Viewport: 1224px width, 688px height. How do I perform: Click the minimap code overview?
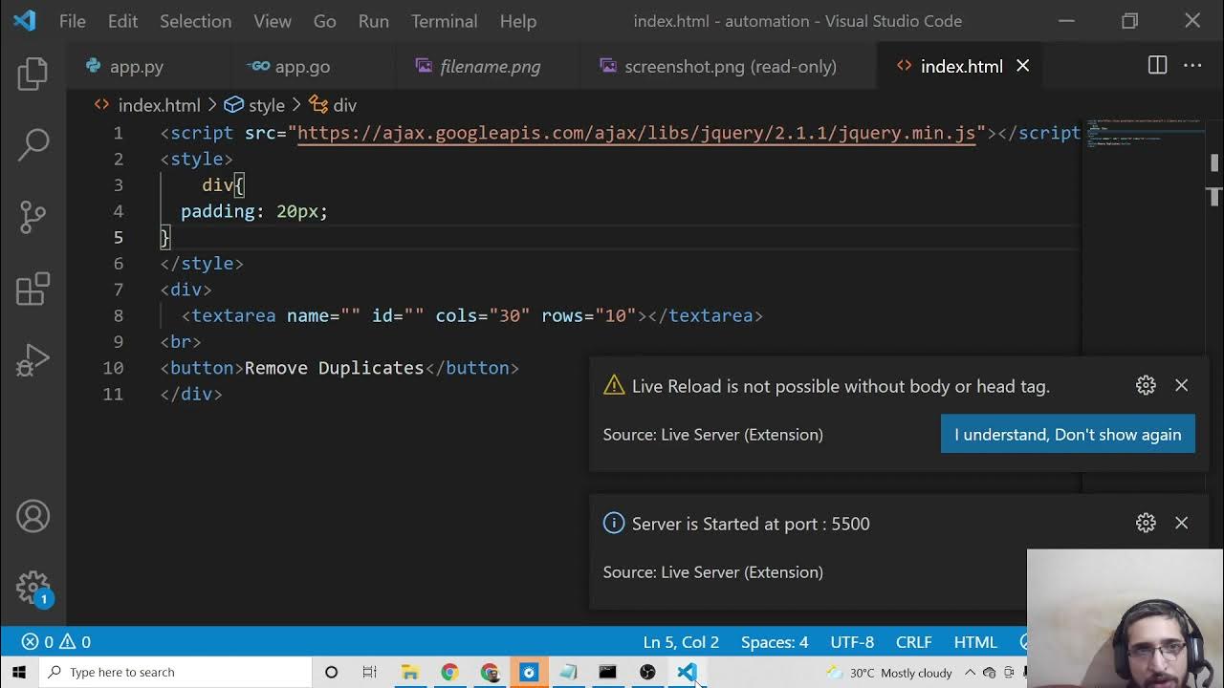[x=1143, y=134]
